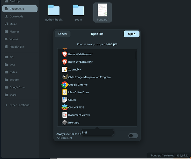Viewport: 191px width, 159px height.
Task: Select first Brave Web Browser icon
Action: click(x=65, y=54)
